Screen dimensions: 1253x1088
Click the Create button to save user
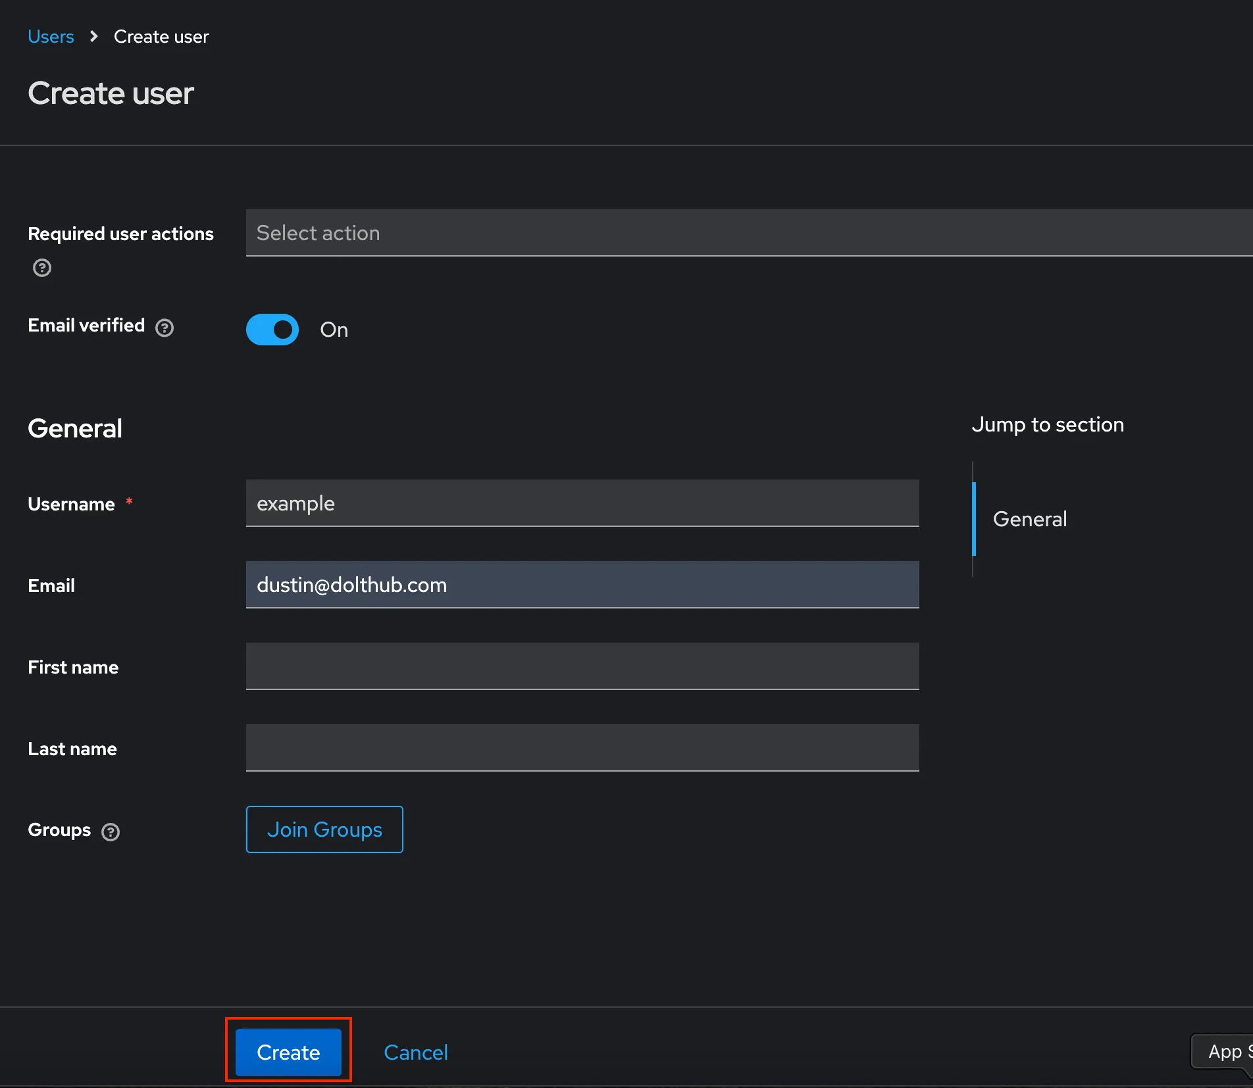pyautogui.click(x=288, y=1051)
